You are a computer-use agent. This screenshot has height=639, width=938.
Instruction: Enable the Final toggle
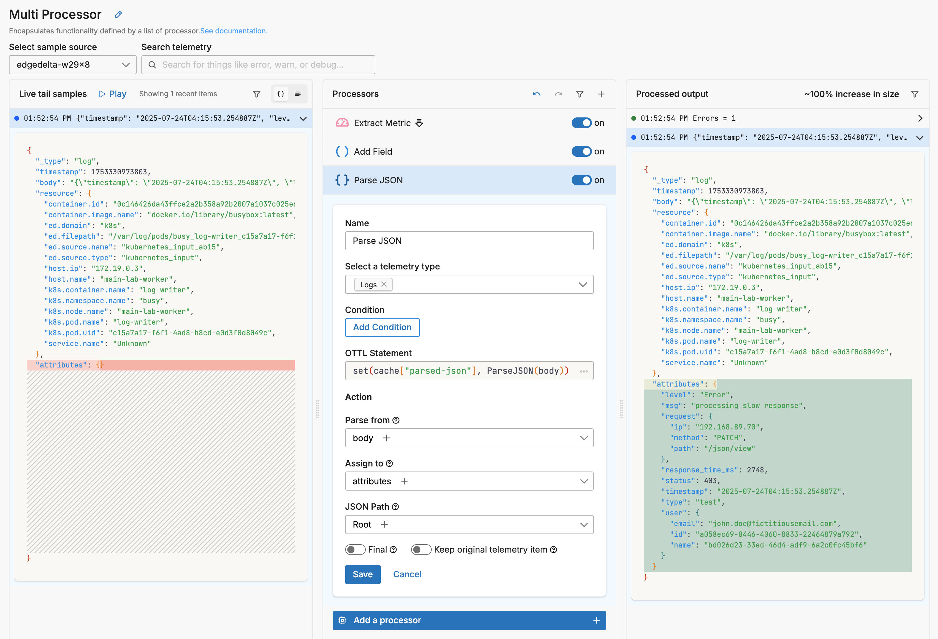(355, 550)
